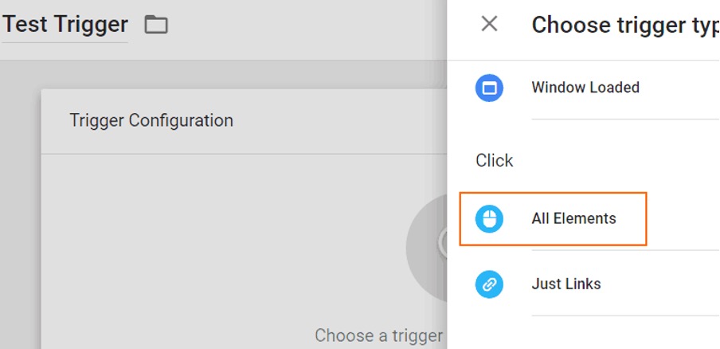Click blank row space right of Window Loaded
720x349 pixels.
coord(679,88)
